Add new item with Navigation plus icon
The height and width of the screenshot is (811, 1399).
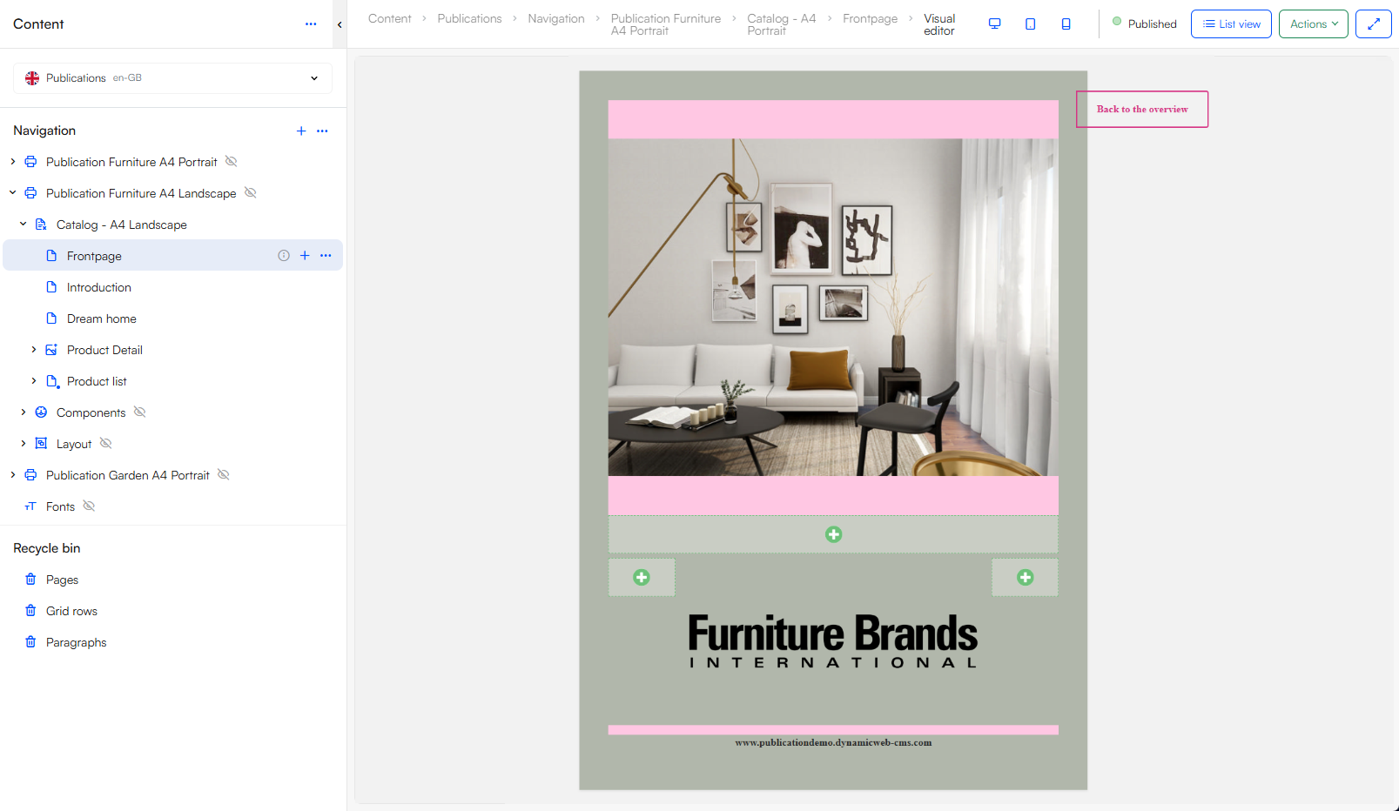coord(301,131)
